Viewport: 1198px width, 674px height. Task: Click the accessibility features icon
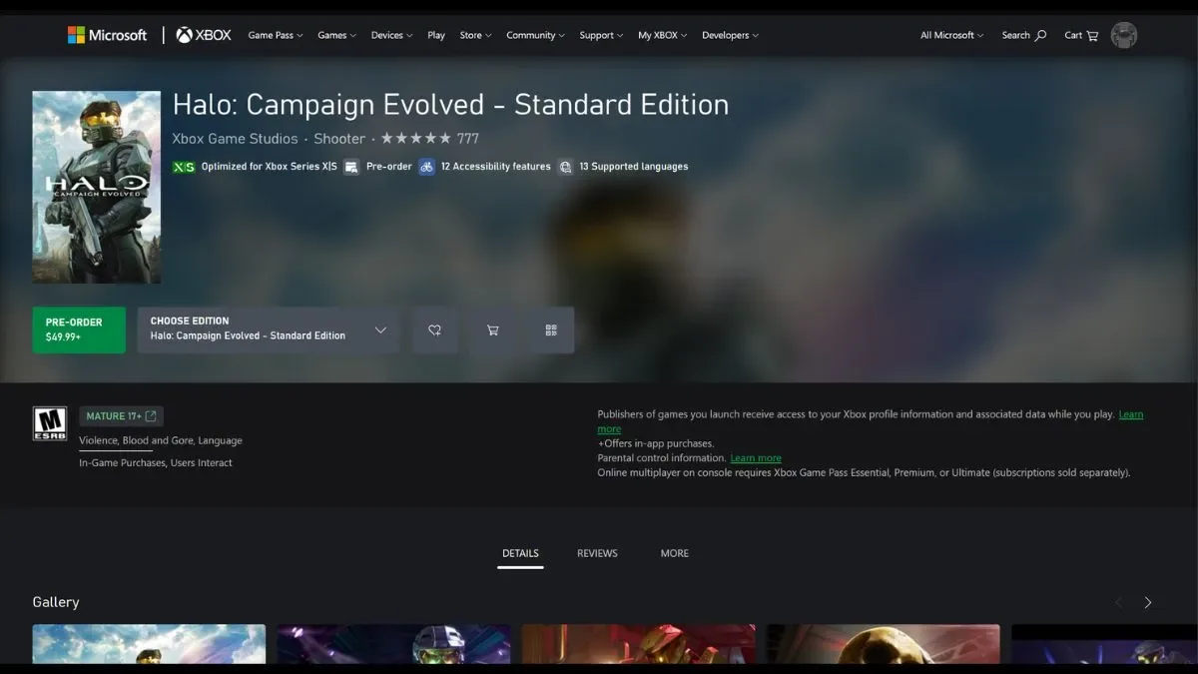point(427,167)
